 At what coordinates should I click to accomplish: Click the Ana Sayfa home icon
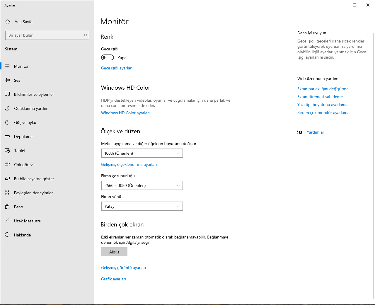pos(8,22)
